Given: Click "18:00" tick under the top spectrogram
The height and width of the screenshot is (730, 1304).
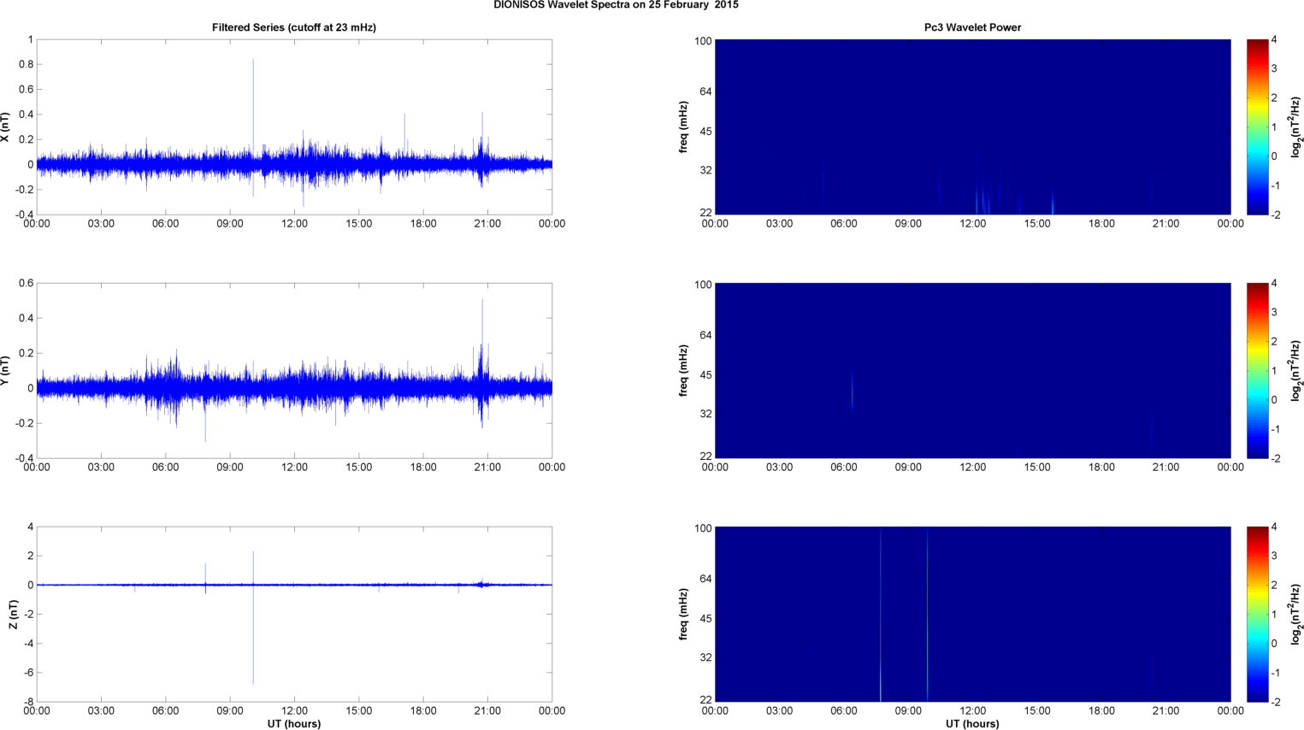Looking at the screenshot, I should pos(1101,224).
